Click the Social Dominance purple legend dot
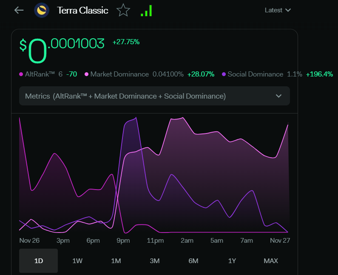This screenshot has height=275, width=338. coord(224,74)
